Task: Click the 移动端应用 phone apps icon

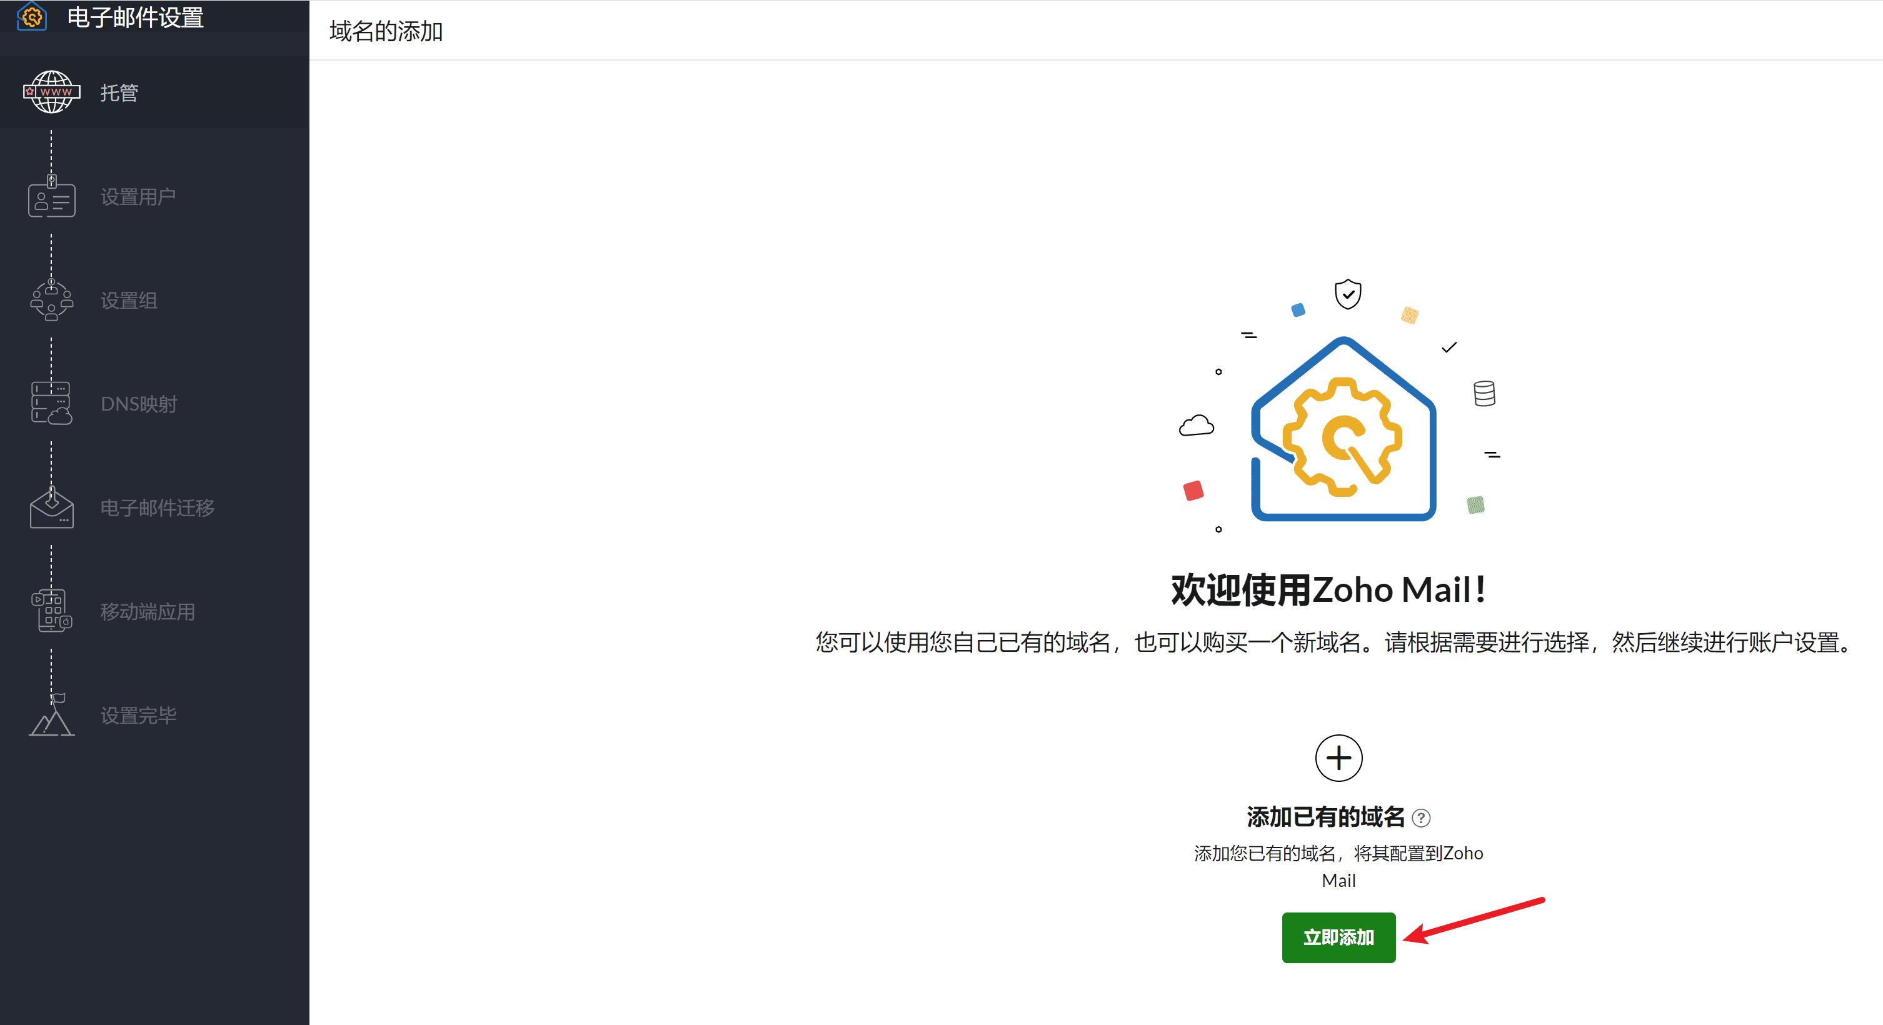Action: coord(51,610)
